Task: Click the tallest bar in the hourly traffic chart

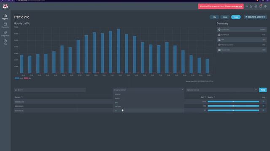Action: [119, 51]
